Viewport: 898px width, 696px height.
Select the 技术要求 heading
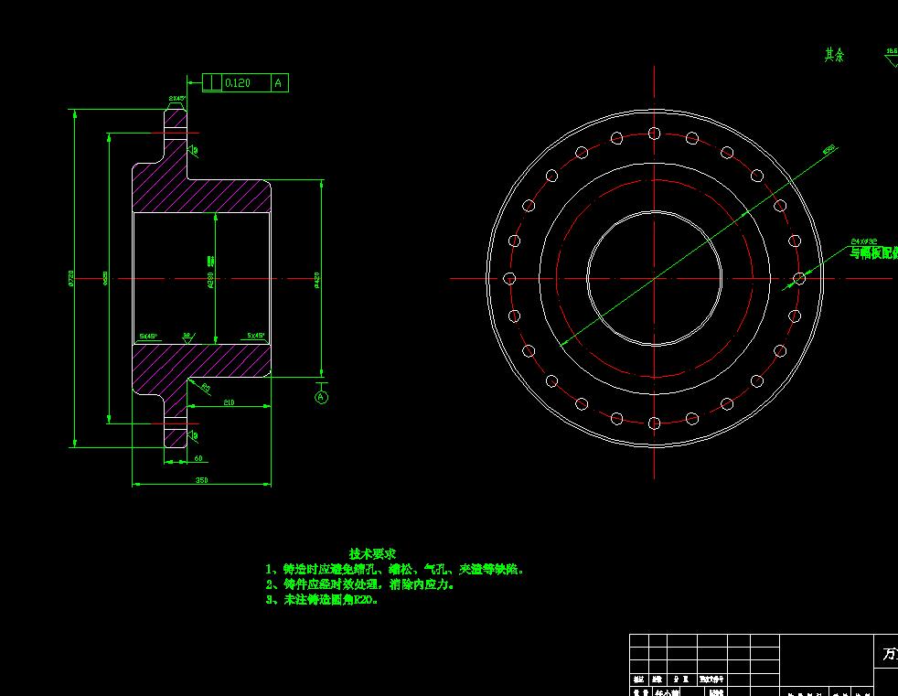(372, 554)
